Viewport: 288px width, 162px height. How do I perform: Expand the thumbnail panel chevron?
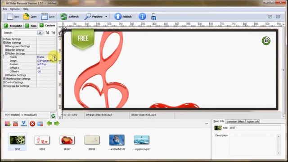(x=207, y=123)
